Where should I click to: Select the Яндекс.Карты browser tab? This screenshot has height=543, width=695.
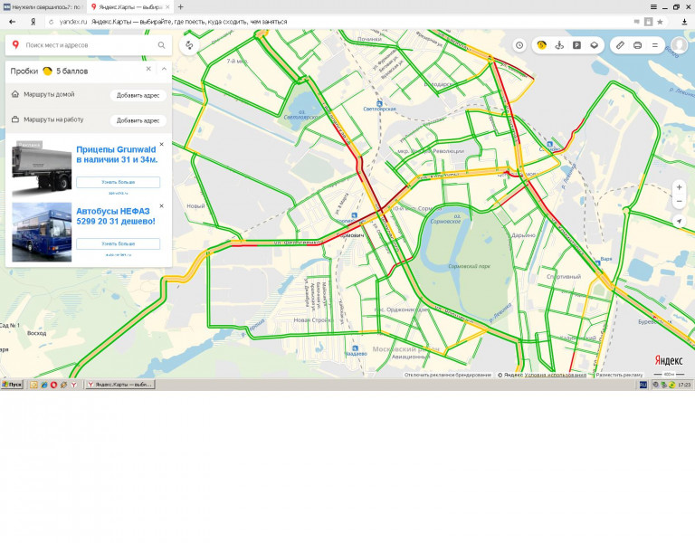click(129, 7)
